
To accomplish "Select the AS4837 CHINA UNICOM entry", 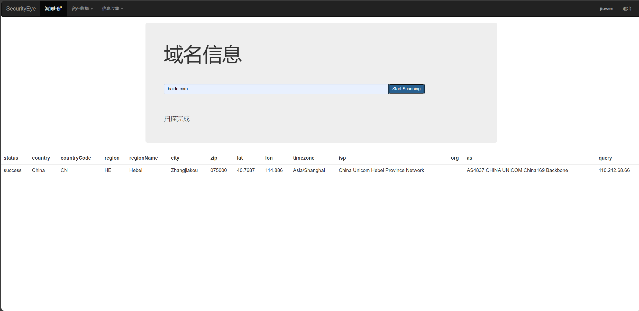I will tap(517, 170).
